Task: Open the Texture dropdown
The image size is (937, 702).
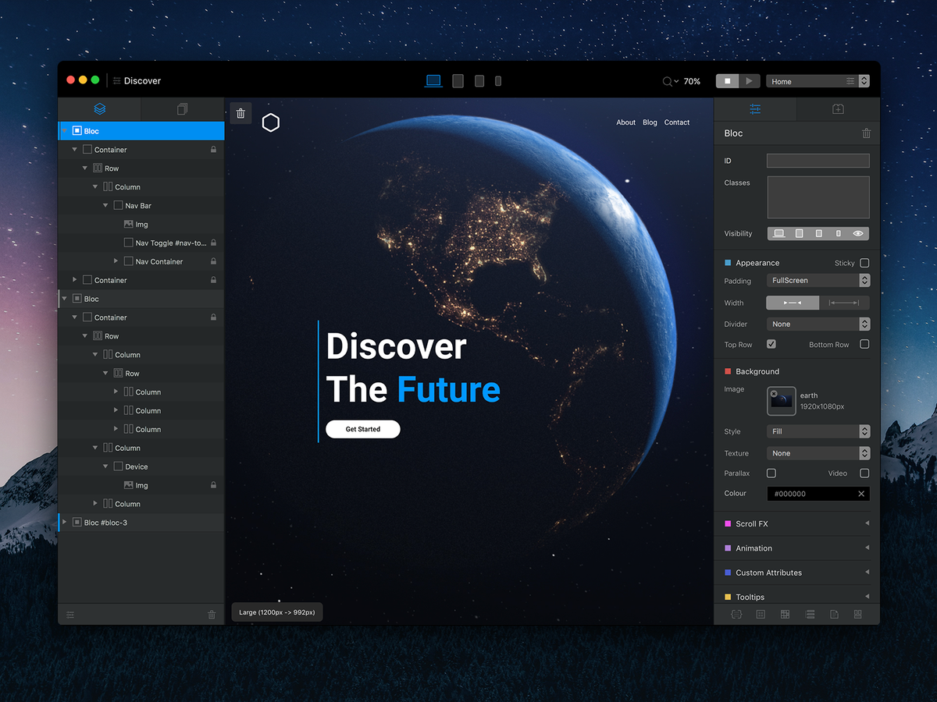Action: click(818, 453)
